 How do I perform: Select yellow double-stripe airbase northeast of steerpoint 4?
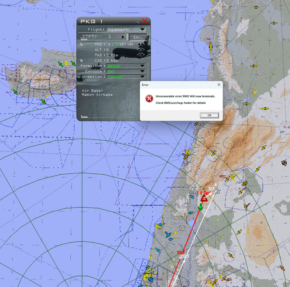tap(244, 183)
